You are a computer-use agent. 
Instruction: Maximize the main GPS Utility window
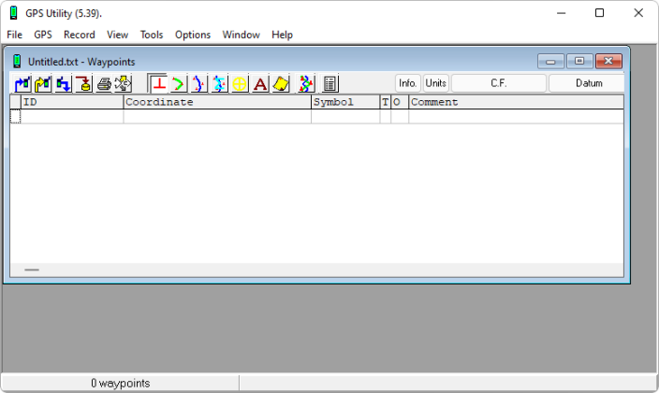point(600,13)
